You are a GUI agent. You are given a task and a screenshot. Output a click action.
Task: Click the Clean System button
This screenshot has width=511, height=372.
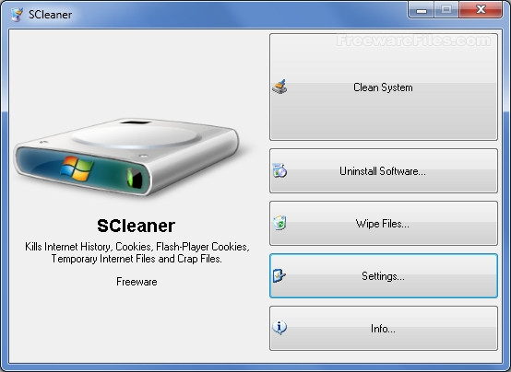click(x=384, y=87)
